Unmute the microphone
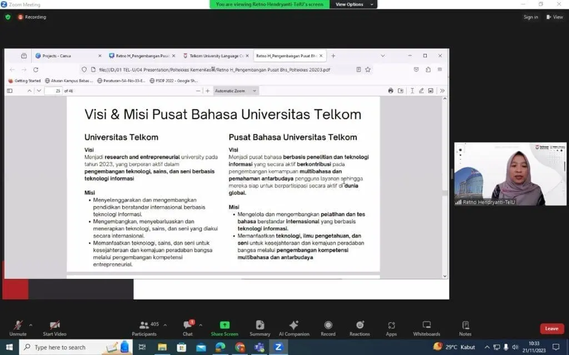This screenshot has width=569, height=355. click(18, 327)
